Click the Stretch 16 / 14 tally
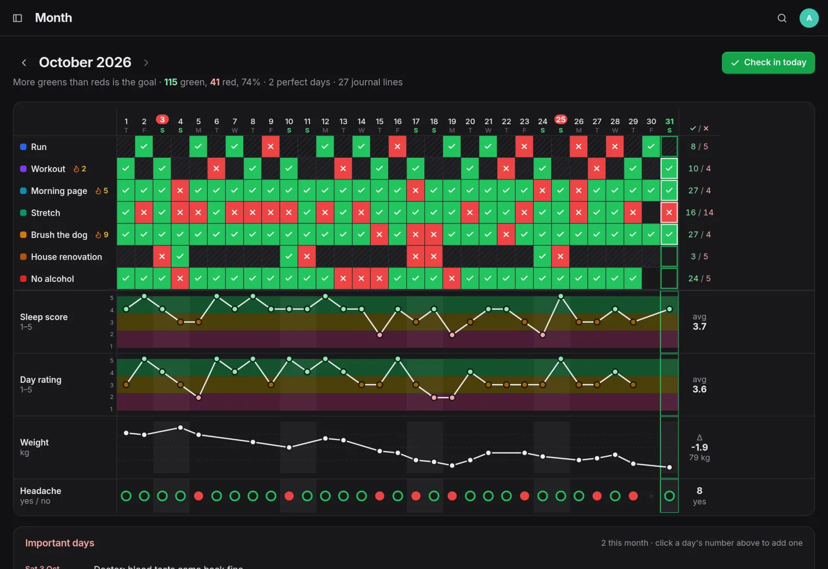 pyautogui.click(x=699, y=213)
